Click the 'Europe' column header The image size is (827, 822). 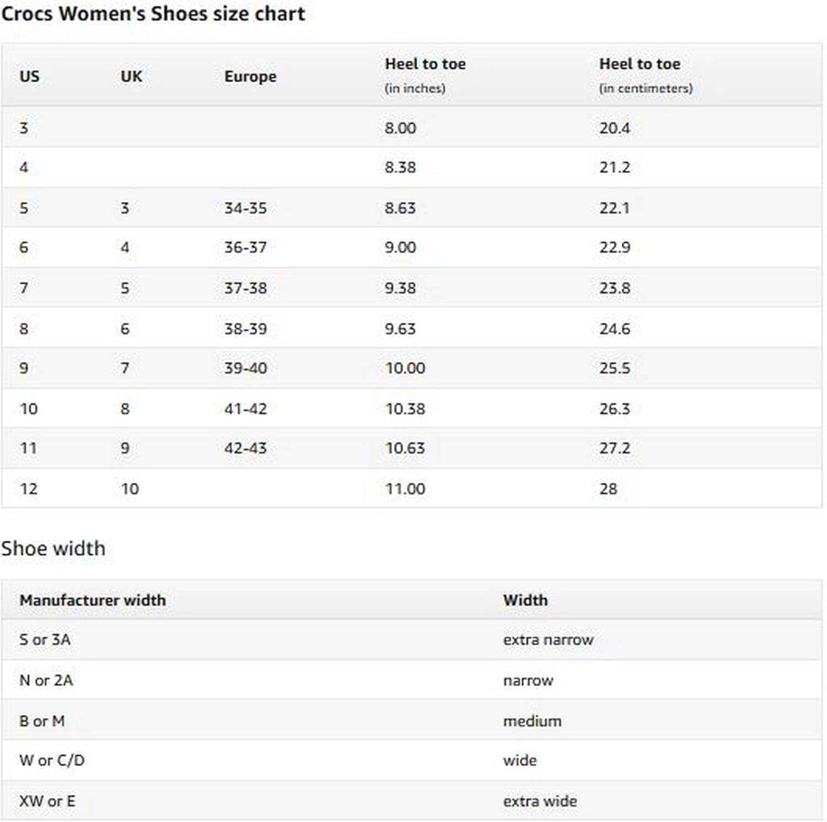[250, 76]
